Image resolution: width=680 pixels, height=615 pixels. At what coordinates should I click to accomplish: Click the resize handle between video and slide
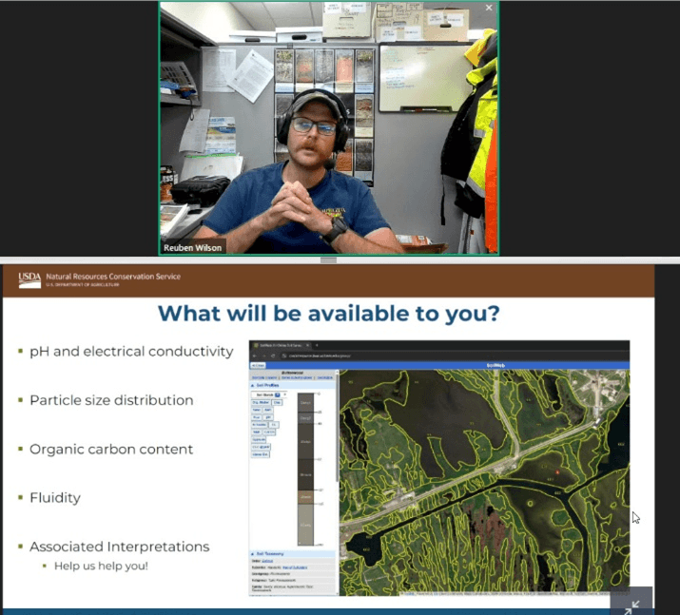328,259
